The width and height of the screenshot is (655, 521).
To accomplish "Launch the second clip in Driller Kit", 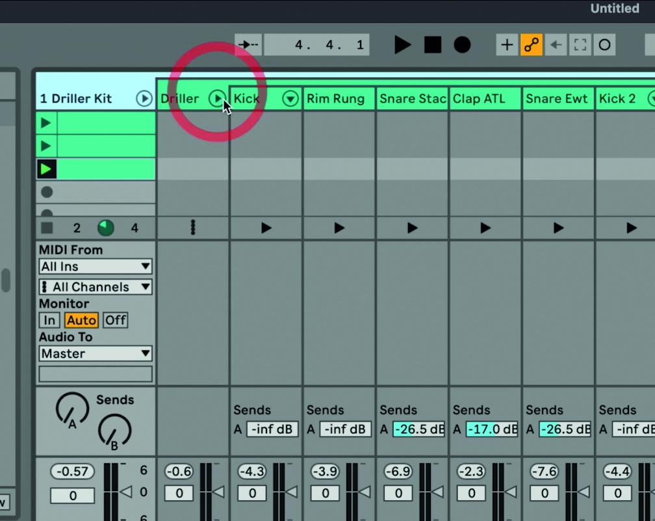I will (x=46, y=146).
